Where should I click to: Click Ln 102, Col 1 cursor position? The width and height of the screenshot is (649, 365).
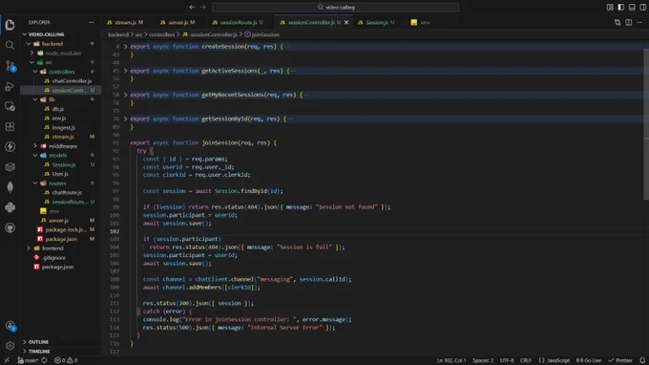click(x=451, y=360)
